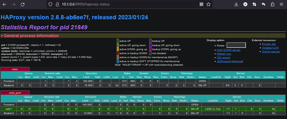Image resolution: width=287 pixels, height=119 pixels.
Task: Click the round X extension icon
Action: click(245, 5)
